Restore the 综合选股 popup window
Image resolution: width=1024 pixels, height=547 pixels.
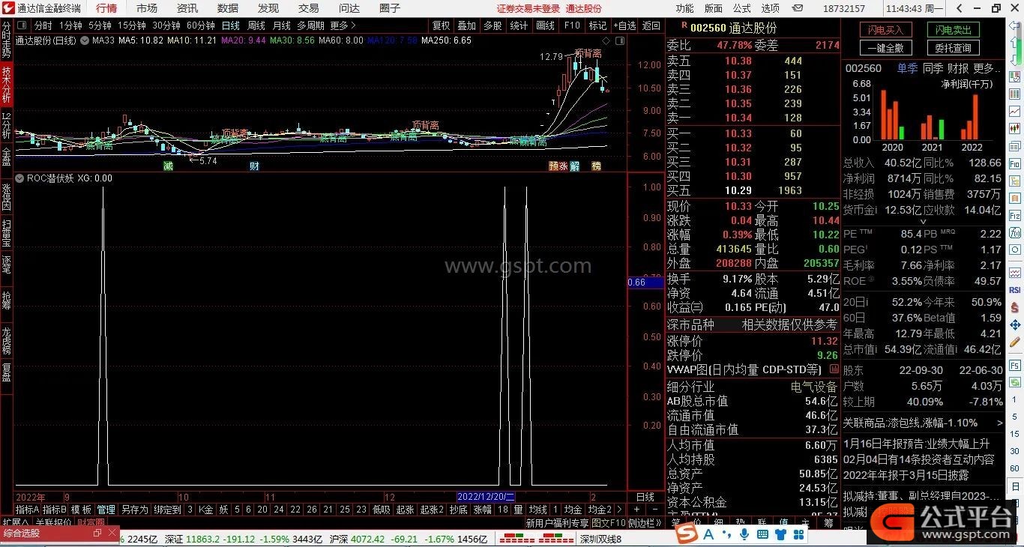click(x=97, y=533)
